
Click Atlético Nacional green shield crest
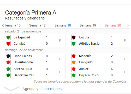[74, 44]
